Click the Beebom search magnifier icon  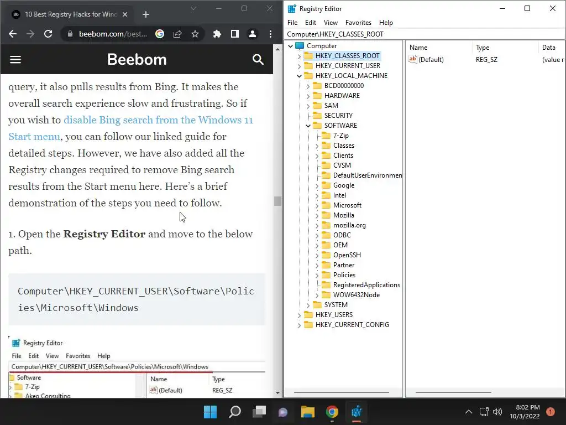click(x=258, y=60)
